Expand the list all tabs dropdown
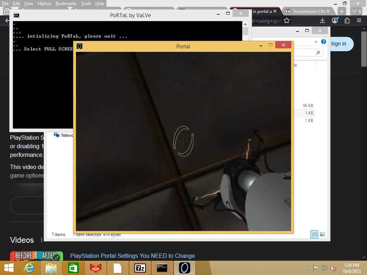 pos(357,11)
